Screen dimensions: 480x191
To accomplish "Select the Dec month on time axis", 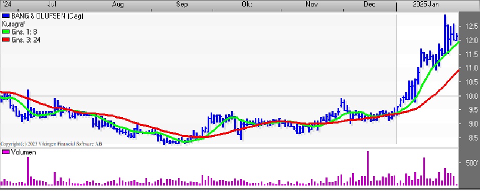I will 370,4.
